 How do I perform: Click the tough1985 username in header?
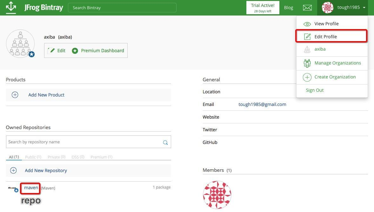point(349,7)
